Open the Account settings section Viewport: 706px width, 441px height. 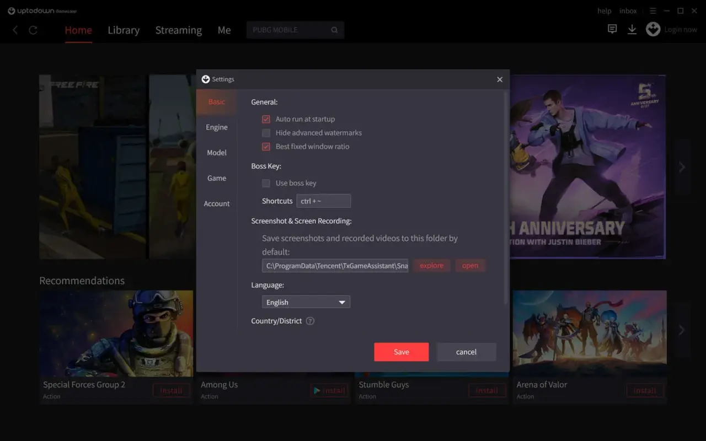216,203
